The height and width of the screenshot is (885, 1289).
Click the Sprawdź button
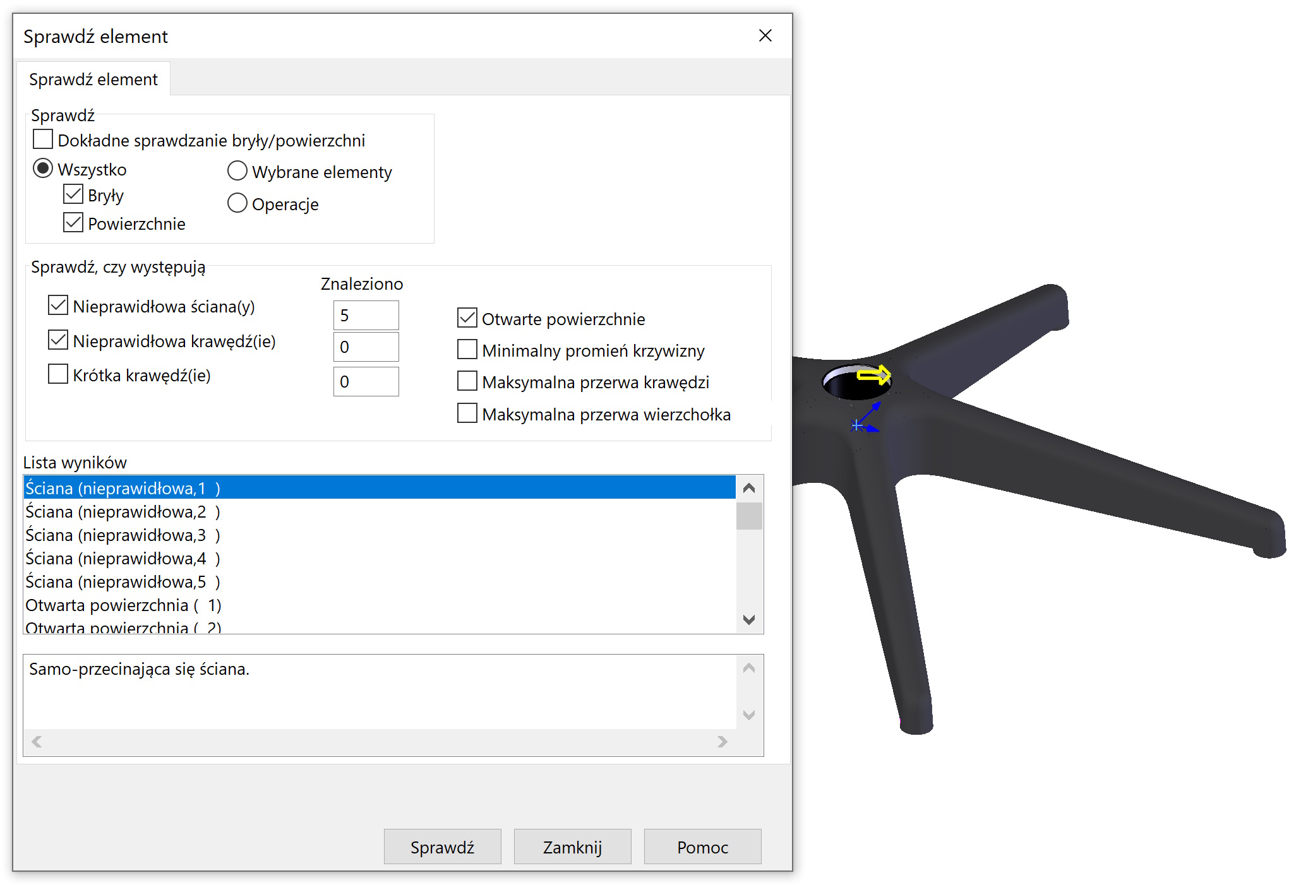[x=442, y=846]
